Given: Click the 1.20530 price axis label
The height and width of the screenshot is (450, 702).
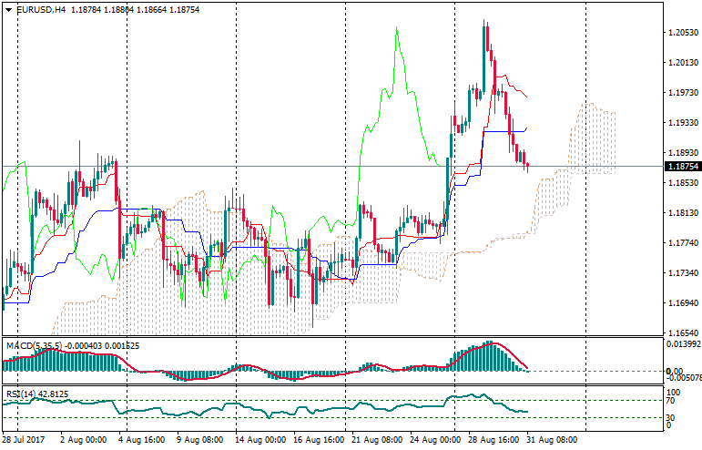Looking at the screenshot, I should click(x=683, y=33).
